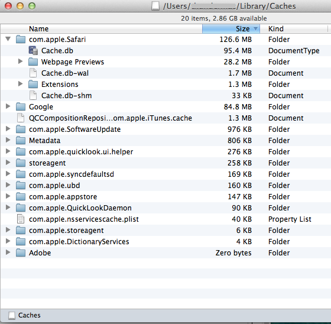Screen dimensions: 331x324
Task: Click the com.apple.storeagent folder icon
Action: click(21, 230)
